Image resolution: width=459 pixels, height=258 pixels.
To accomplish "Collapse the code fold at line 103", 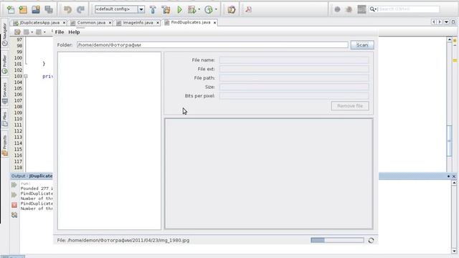I will click(x=26, y=77).
